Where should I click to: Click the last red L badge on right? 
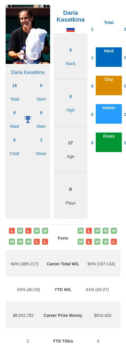[x=114, y=242]
